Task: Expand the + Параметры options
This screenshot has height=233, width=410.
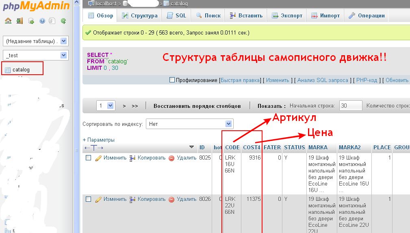Action: [99, 140]
